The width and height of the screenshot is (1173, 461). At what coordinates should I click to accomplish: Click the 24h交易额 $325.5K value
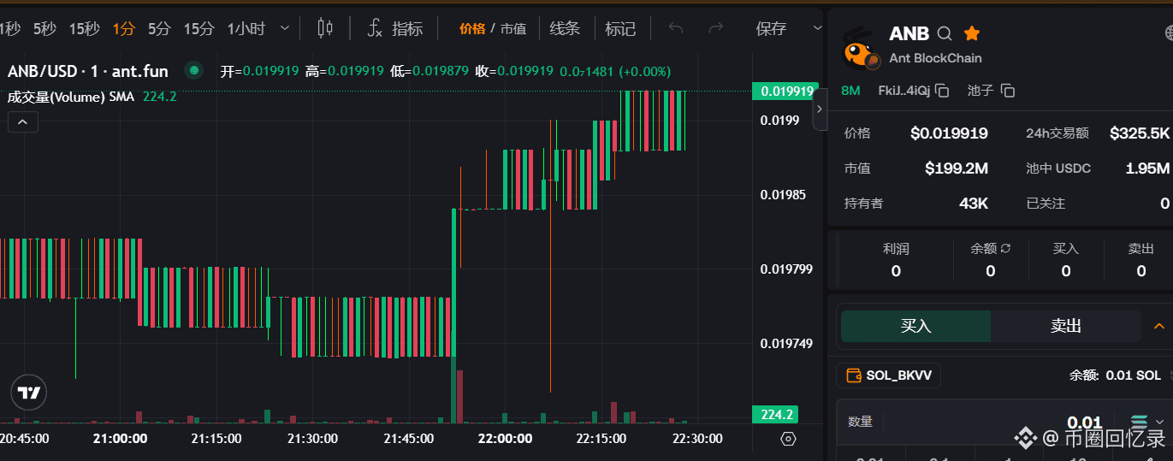click(1140, 133)
